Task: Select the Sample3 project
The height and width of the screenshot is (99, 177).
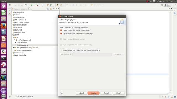Action: point(19,30)
